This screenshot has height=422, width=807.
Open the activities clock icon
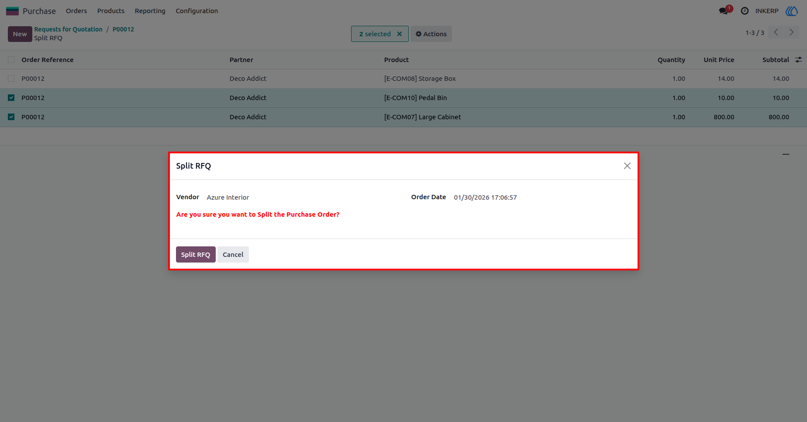point(745,11)
